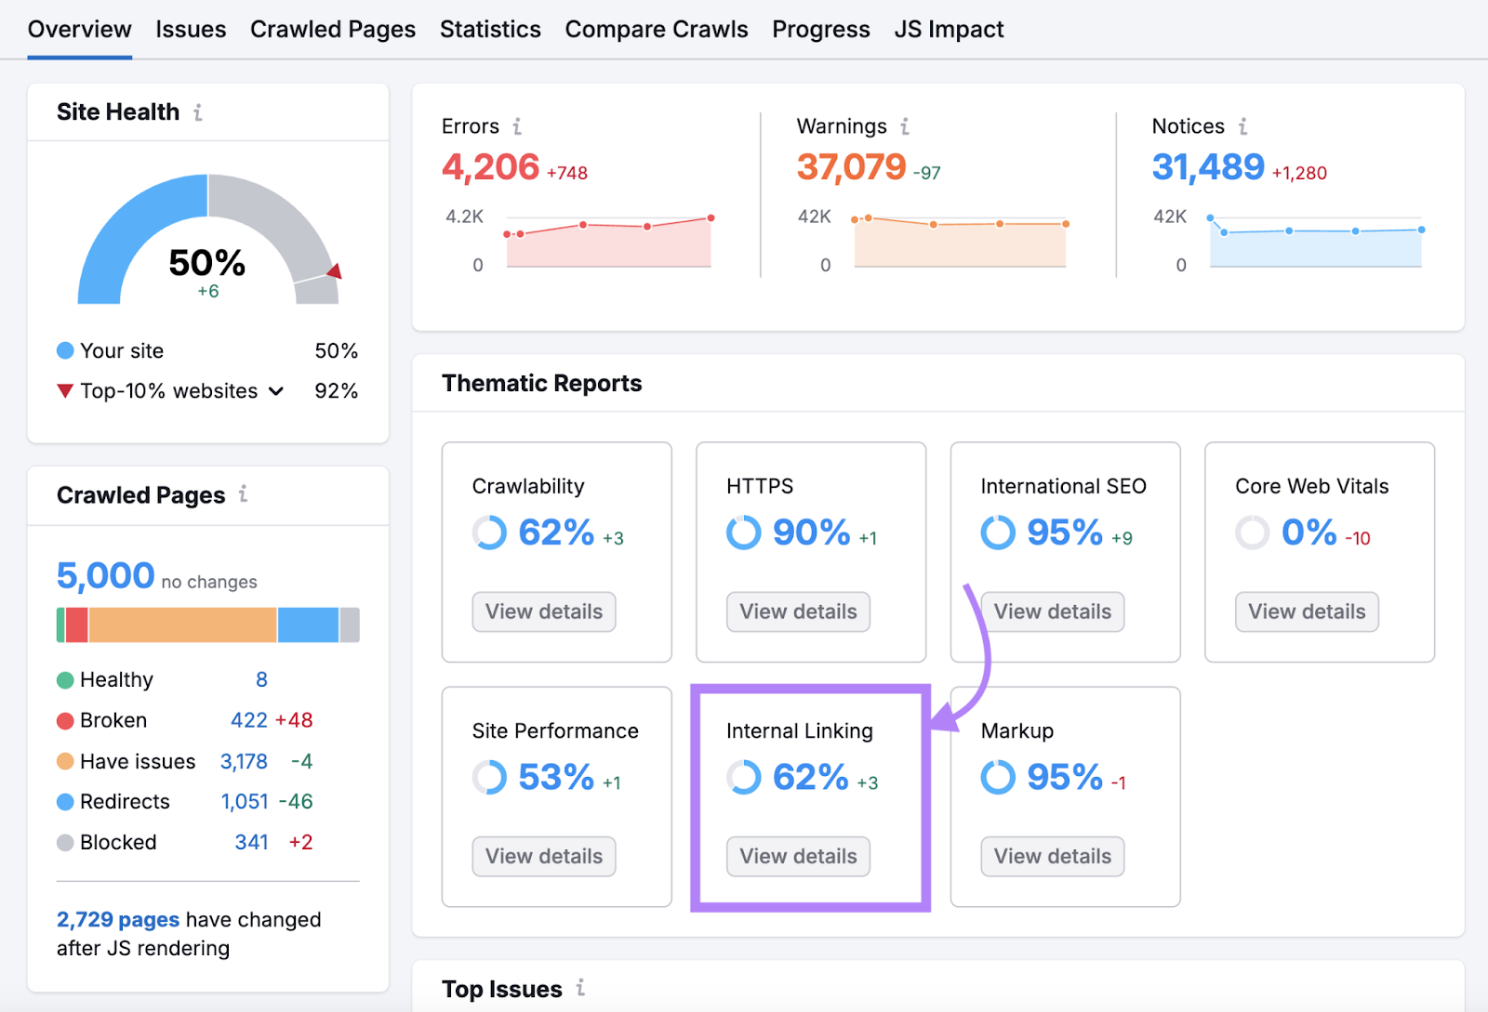View details for International SEO report

coord(1053,611)
